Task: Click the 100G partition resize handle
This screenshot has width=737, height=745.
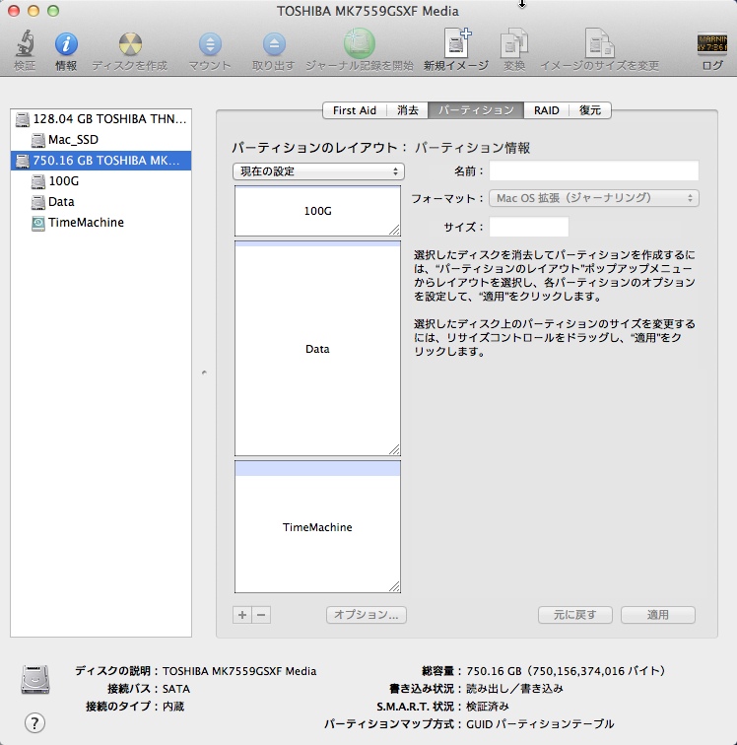Action: (394, 230)
